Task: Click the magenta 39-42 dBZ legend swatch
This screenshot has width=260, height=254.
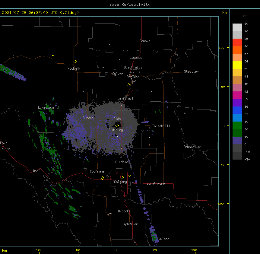Action: (x=237, y=95)
